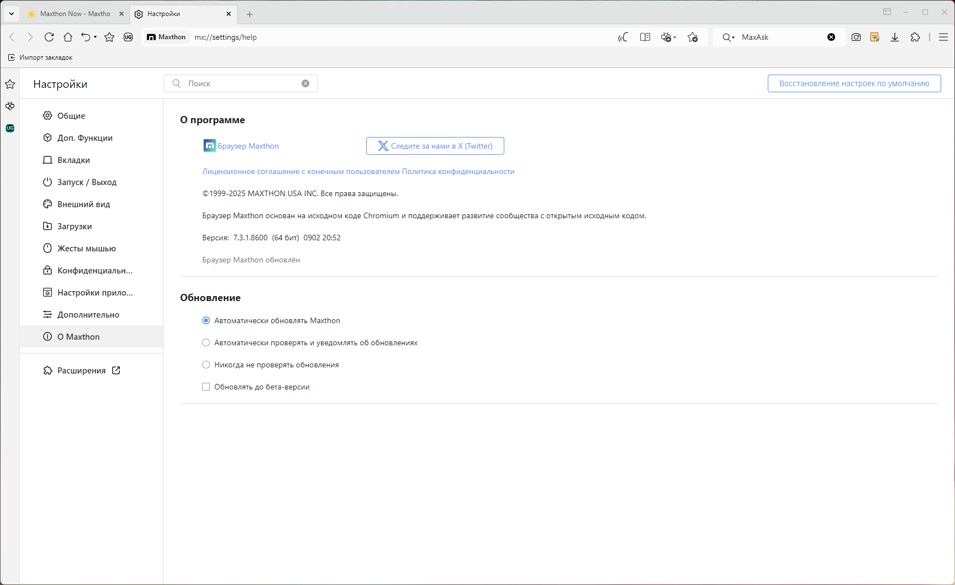Focus the MaxAsk search box
This screenshot has width=955, height=585.
[782, 37]
